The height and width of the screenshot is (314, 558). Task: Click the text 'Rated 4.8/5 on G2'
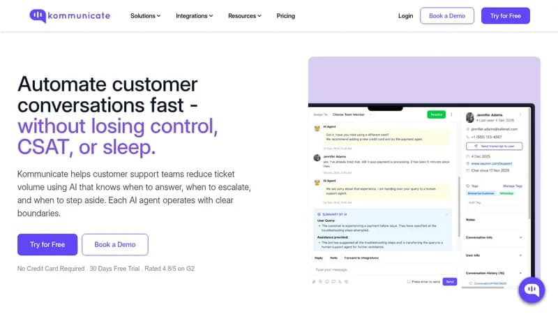(x=169, y=269)
